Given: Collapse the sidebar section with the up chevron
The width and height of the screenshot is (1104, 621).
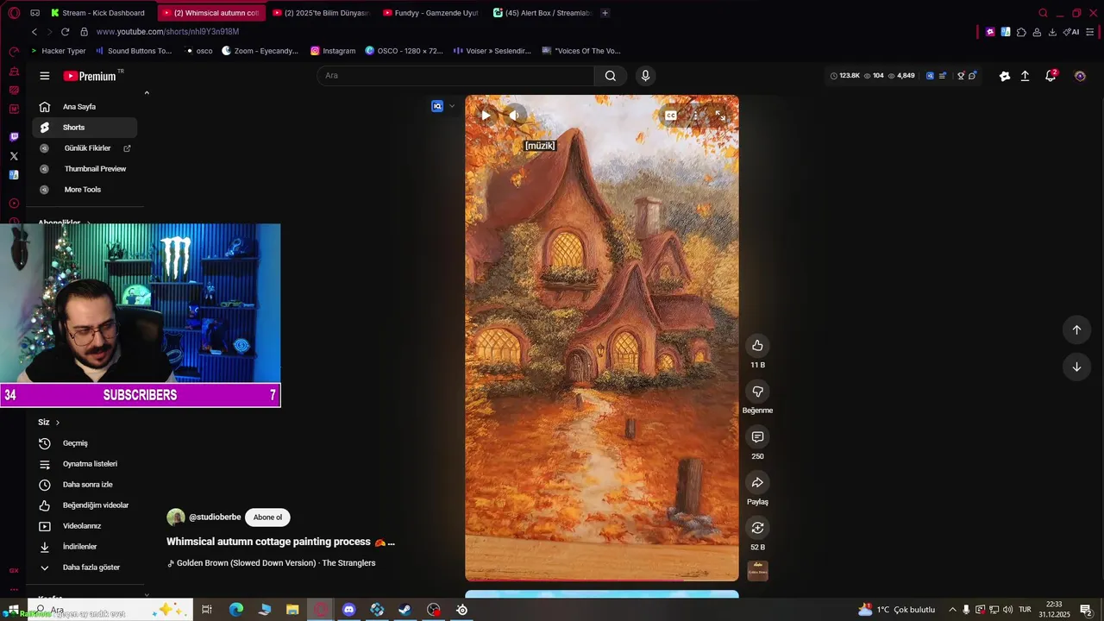Looking at the screenshot, I should 147,93.
